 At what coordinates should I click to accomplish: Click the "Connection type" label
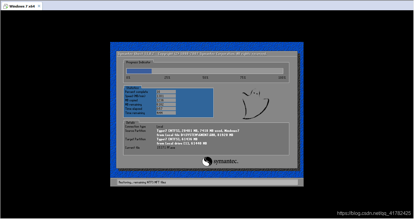(x=135, y=126)
